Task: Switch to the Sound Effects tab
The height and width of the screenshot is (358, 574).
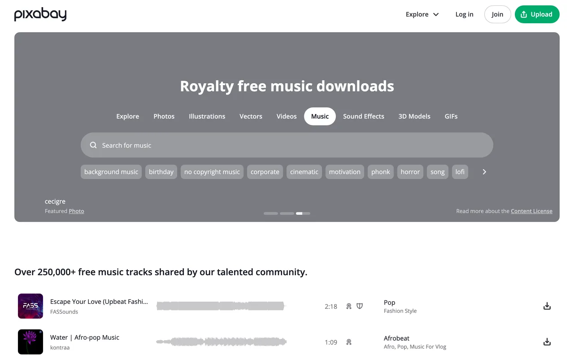Action: (364, 116)
